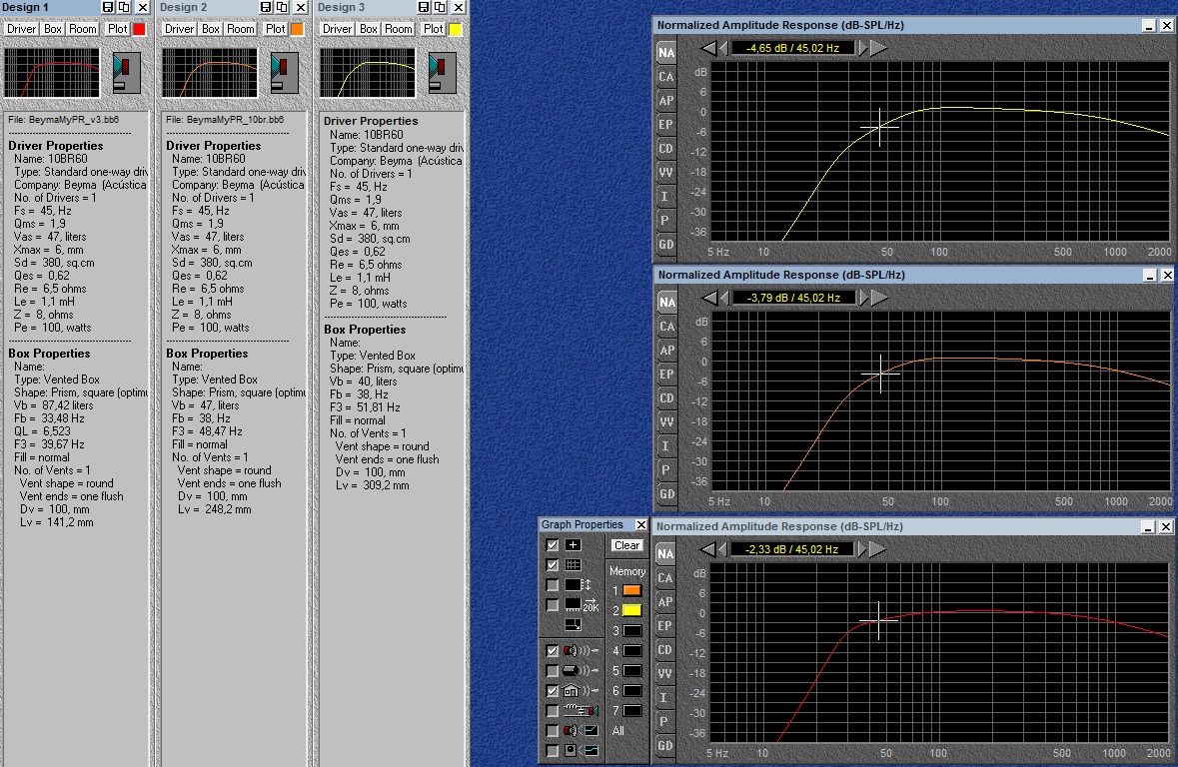
Task: Select the AP tab in yellow graph window
Action: click(666, 101)
